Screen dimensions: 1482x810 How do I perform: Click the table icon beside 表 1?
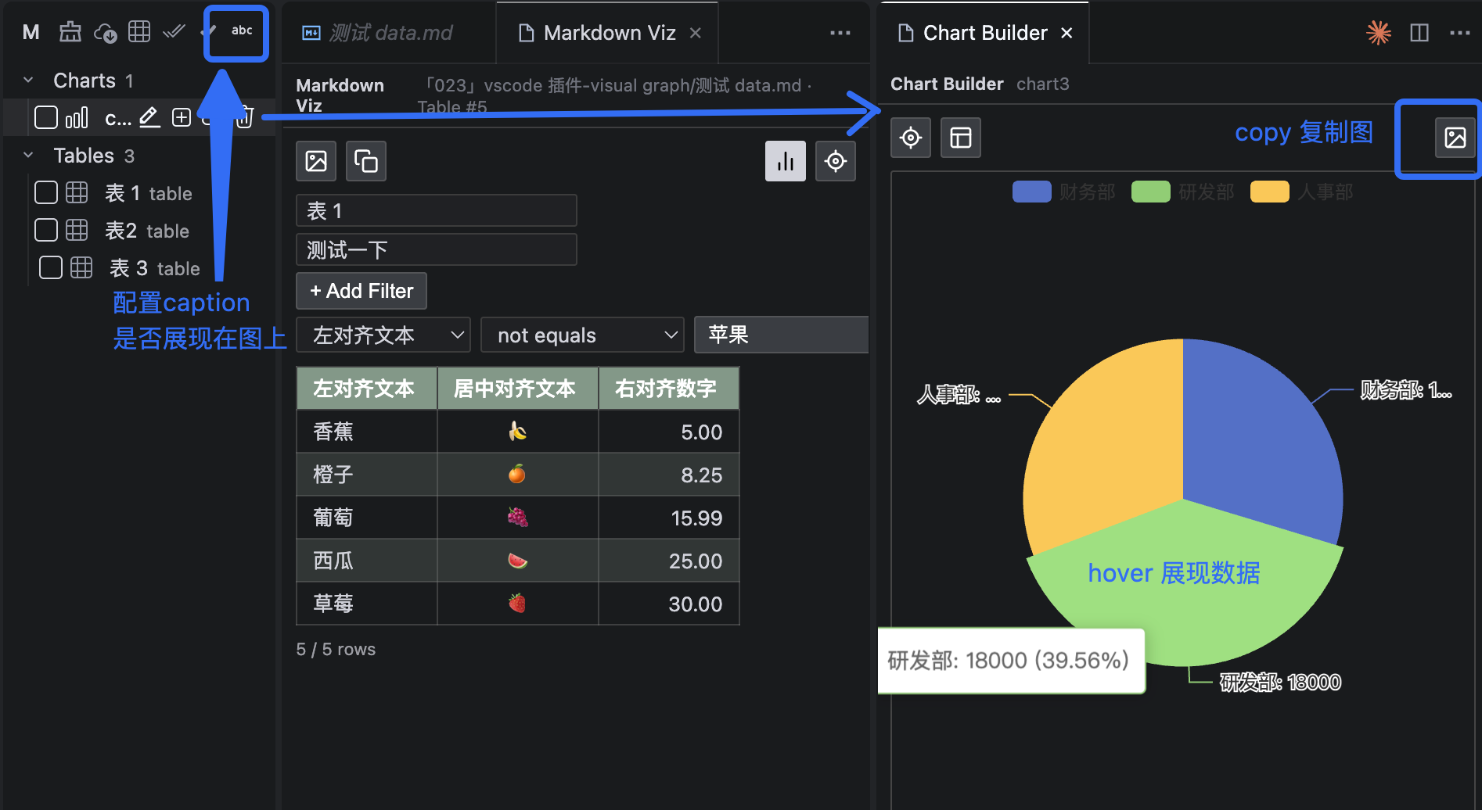[x=77, y=192]
